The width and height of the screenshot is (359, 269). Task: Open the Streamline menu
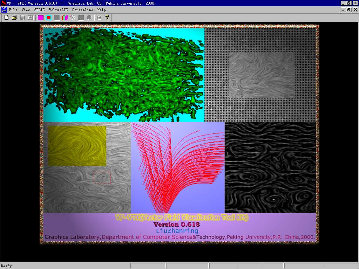coord(82,10)
